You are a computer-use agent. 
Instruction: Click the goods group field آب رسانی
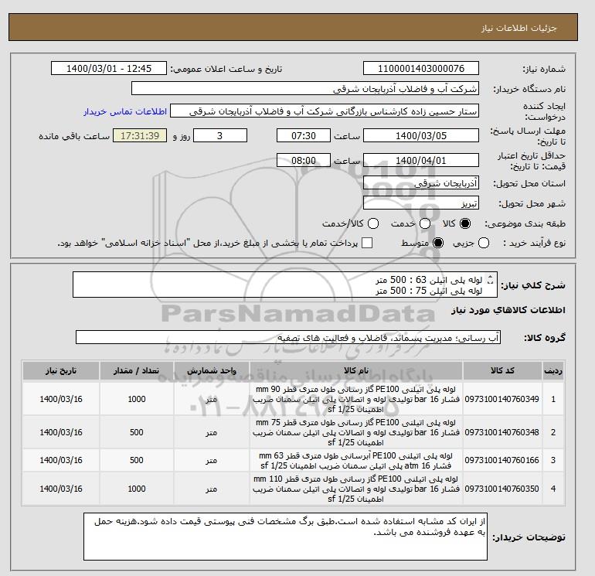(288, 337)
